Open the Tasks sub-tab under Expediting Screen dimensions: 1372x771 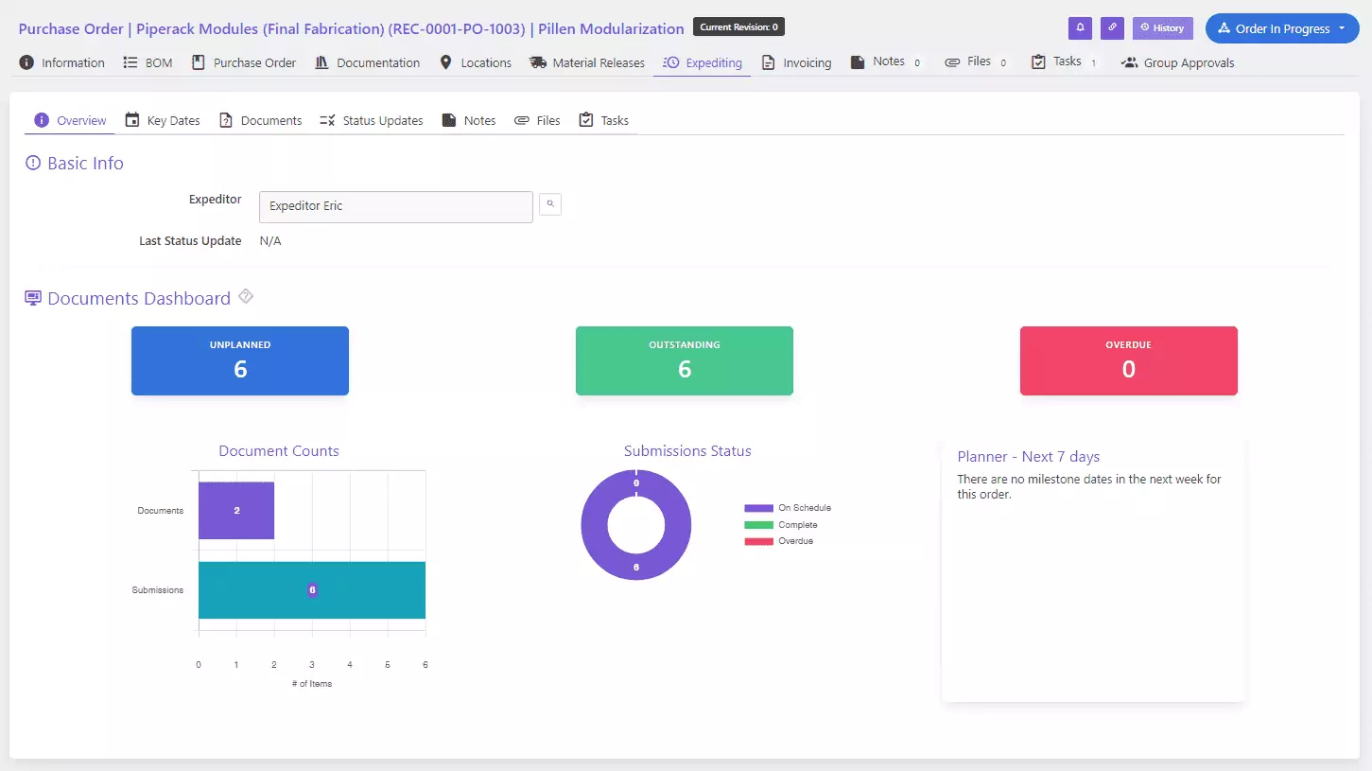pyautogui.click(x=604, y=120)
